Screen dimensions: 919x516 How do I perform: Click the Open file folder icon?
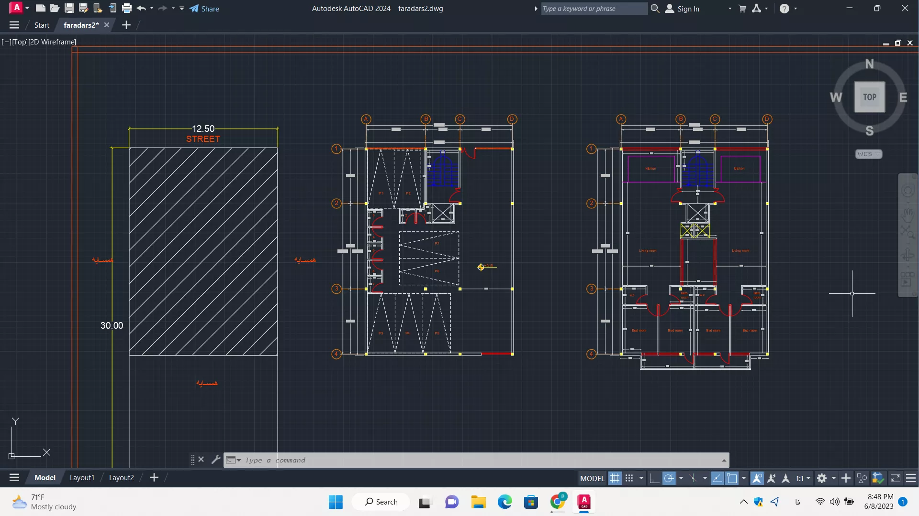coord(55,8)
